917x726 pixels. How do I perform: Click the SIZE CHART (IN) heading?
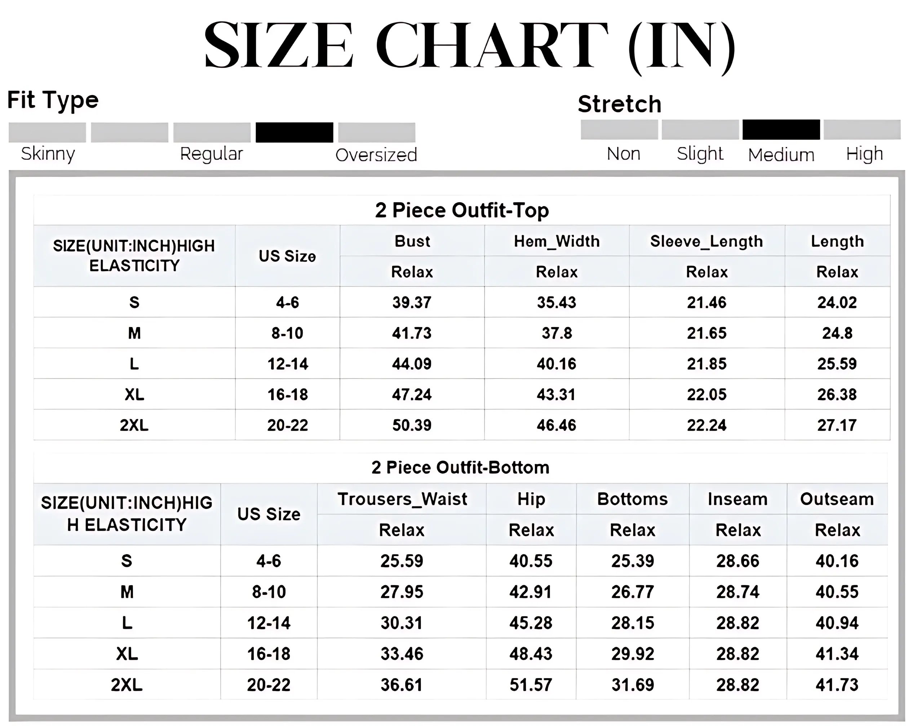pos(469,45)
